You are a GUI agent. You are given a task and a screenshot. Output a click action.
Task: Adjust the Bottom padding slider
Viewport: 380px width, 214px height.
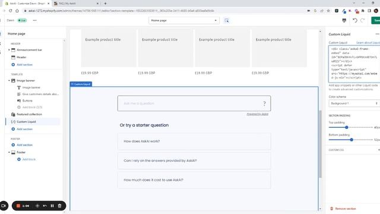click(x=351, y=140)
